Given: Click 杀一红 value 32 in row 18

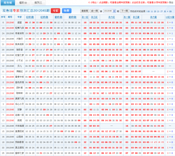Looking at the screenshot, I should 85,142.
